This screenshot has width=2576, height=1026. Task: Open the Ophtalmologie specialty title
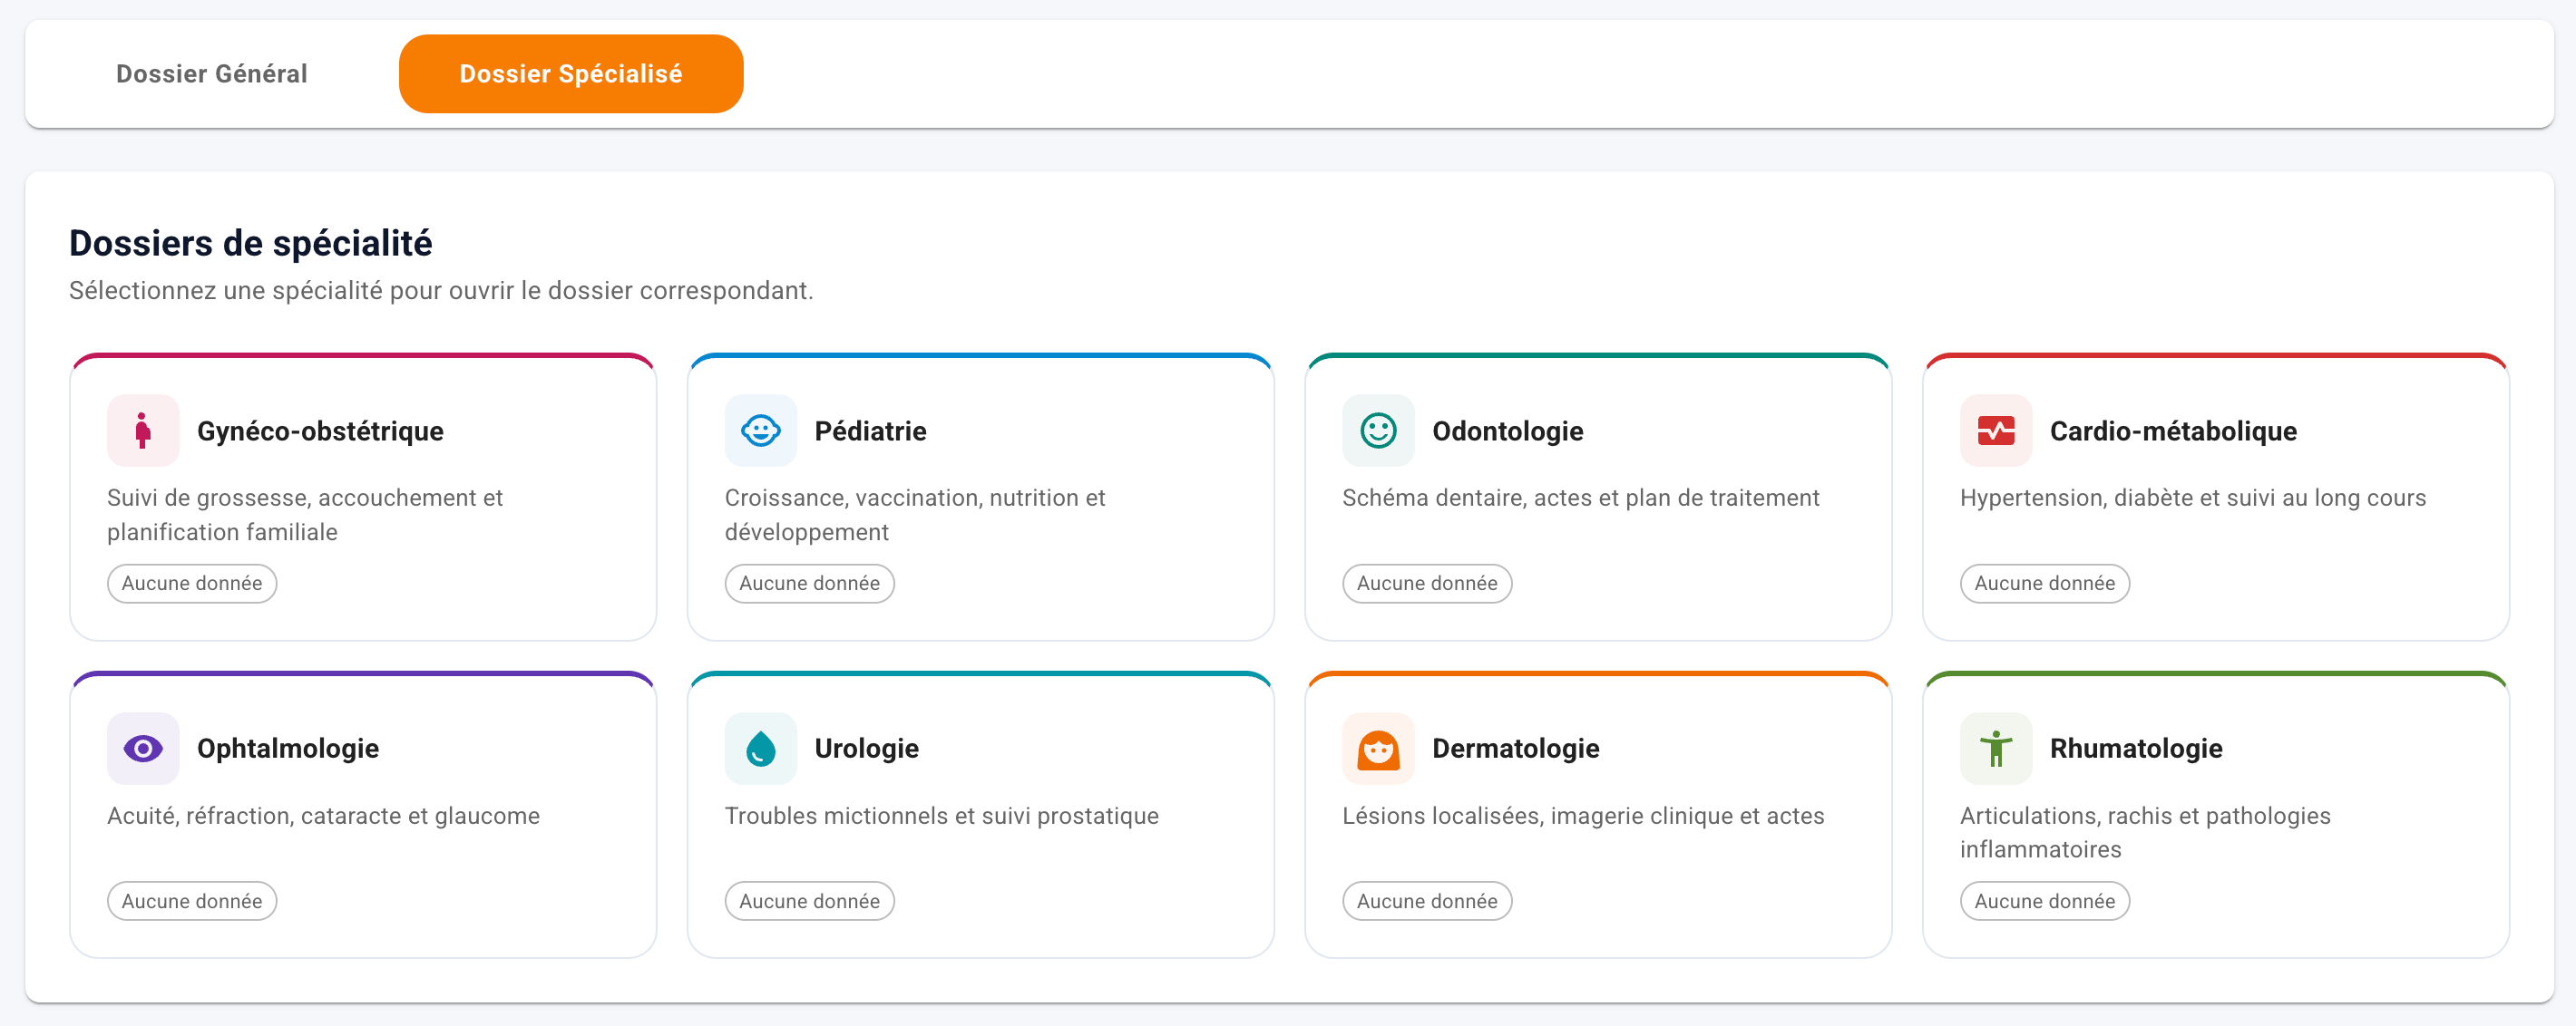tap(287, 749)
